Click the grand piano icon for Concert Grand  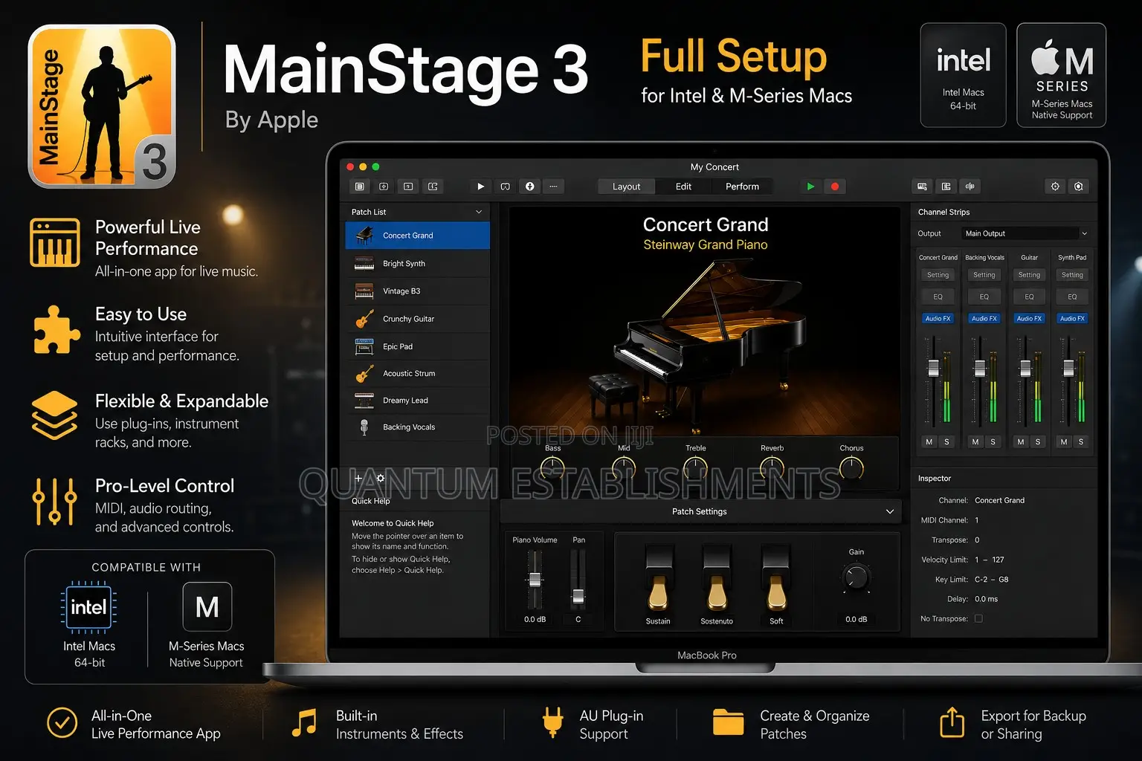tap(364, 236)
